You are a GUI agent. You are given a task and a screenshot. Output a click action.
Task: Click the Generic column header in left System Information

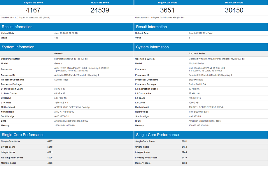coord(58,53)
